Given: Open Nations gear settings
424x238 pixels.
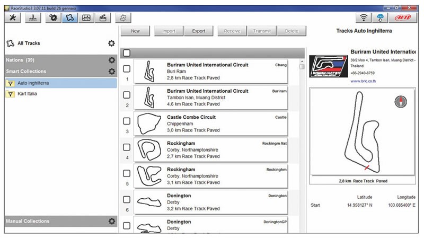Looking at the screenshot, I should (112, 60).
